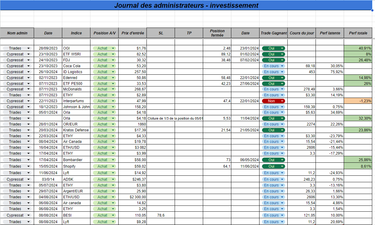The height and width of the screenshot is (225, 375).
Task: Select the '-1,23%' Perf totale cell
Action: (x=358, y=101)
